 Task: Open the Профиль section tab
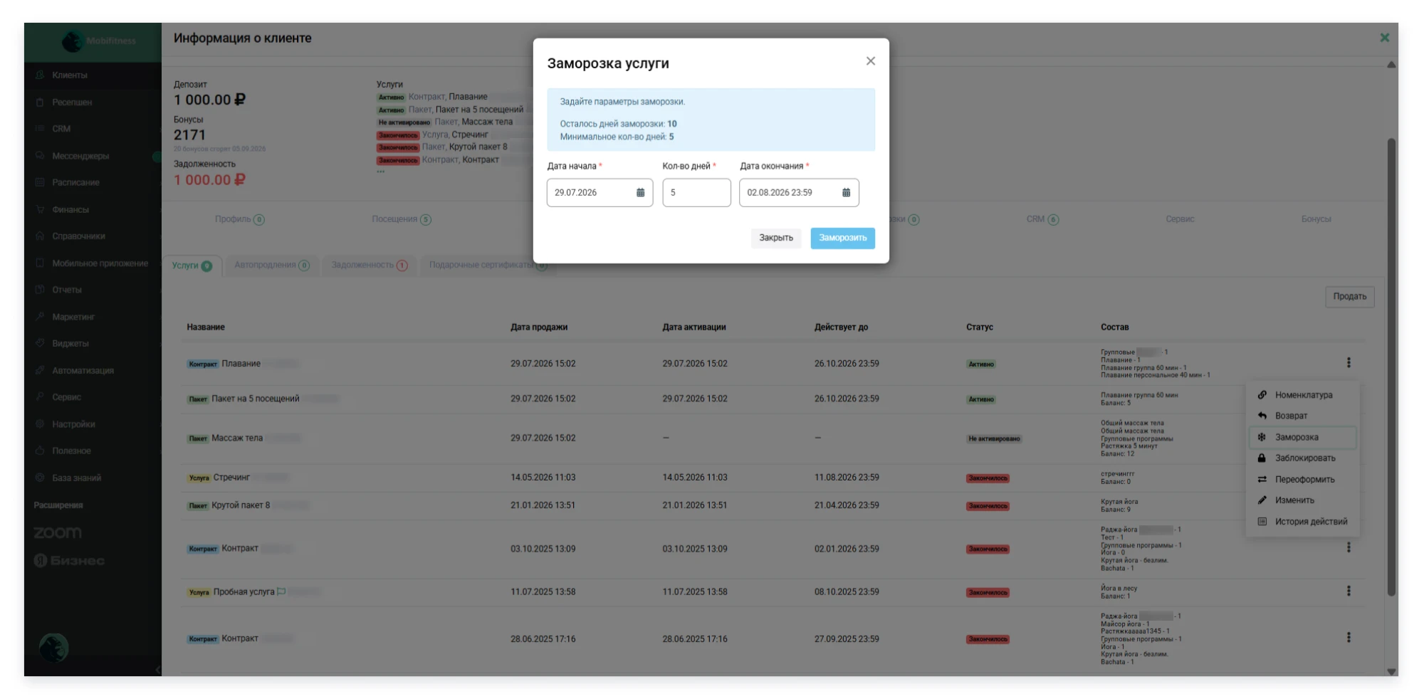point(239,219)
